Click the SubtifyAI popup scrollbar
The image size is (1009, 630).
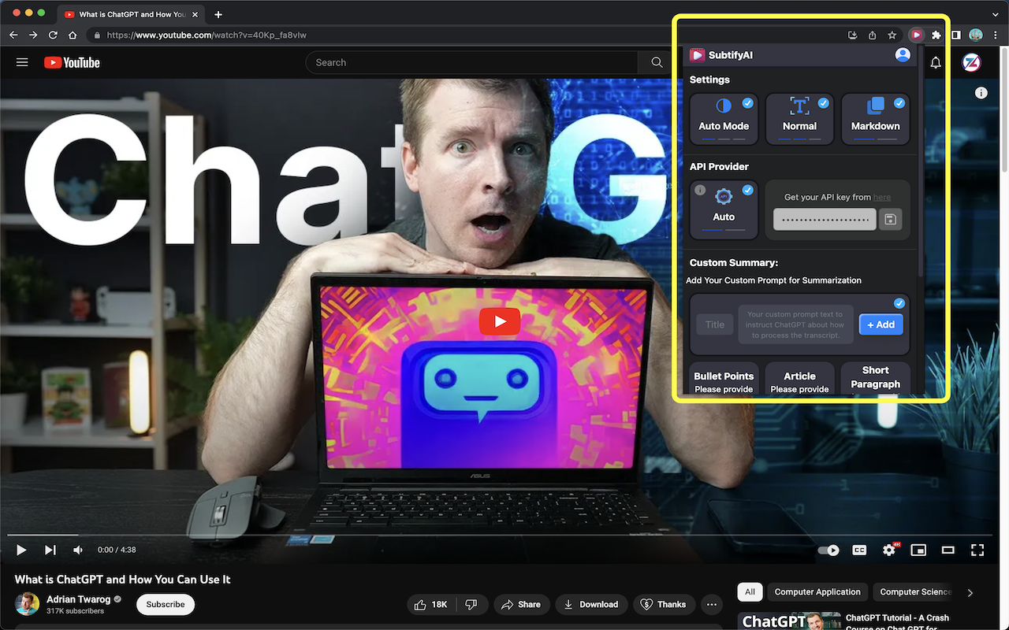920,161
